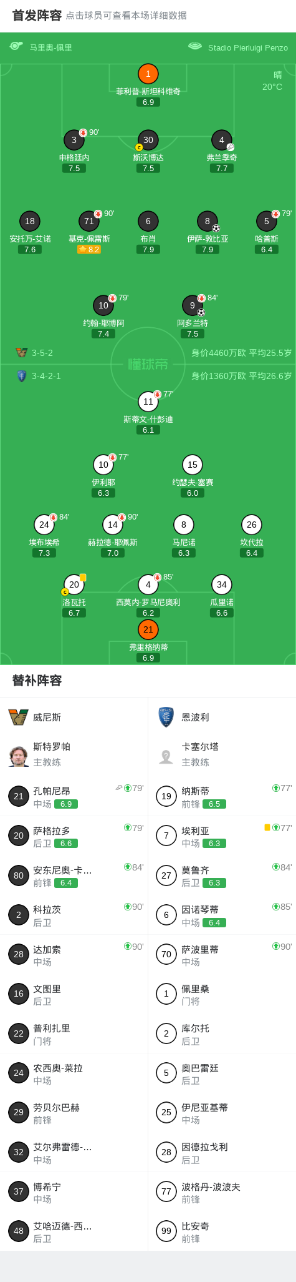Click the Venezia crest beside 3-5-2 formation
This screenshot has width=296, height=1282.
click(22, 353)
